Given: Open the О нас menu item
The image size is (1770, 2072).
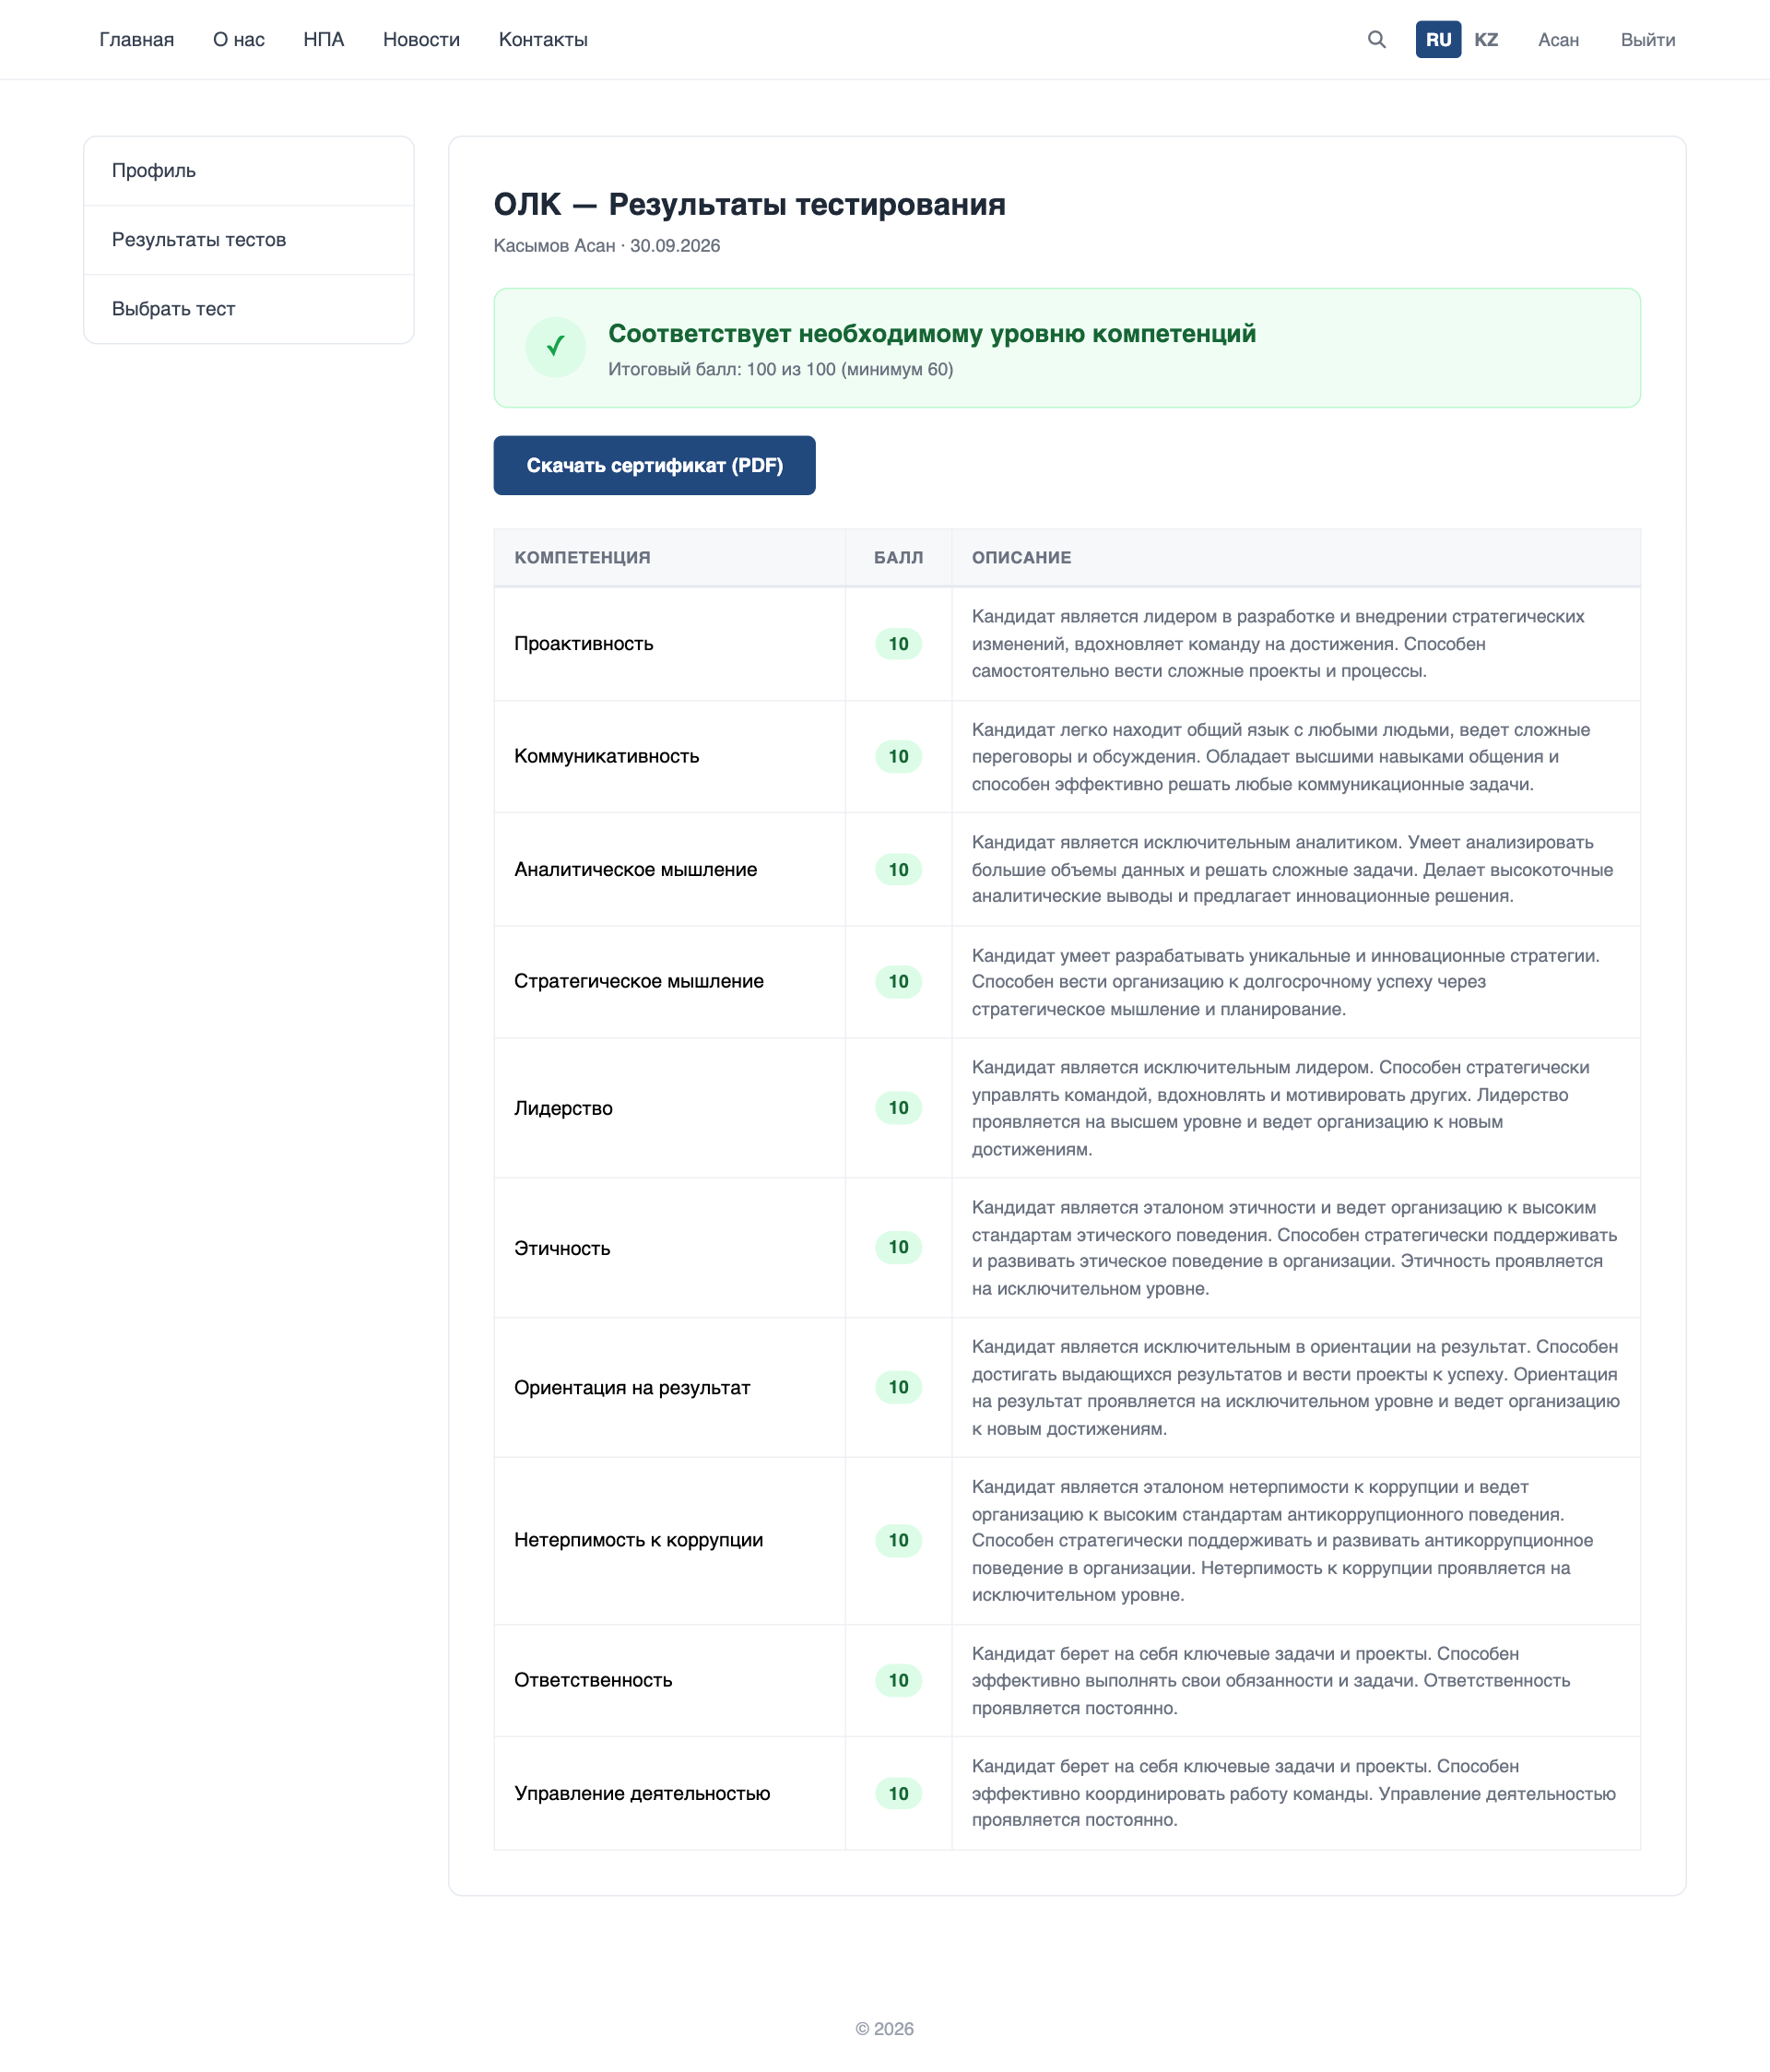Looking at the screenshot, I should pyautogui.click(x=239, y=39).
